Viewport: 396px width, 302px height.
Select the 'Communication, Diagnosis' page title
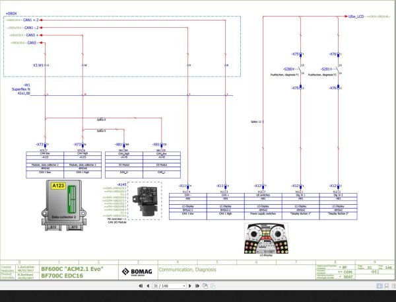(187, 270)
